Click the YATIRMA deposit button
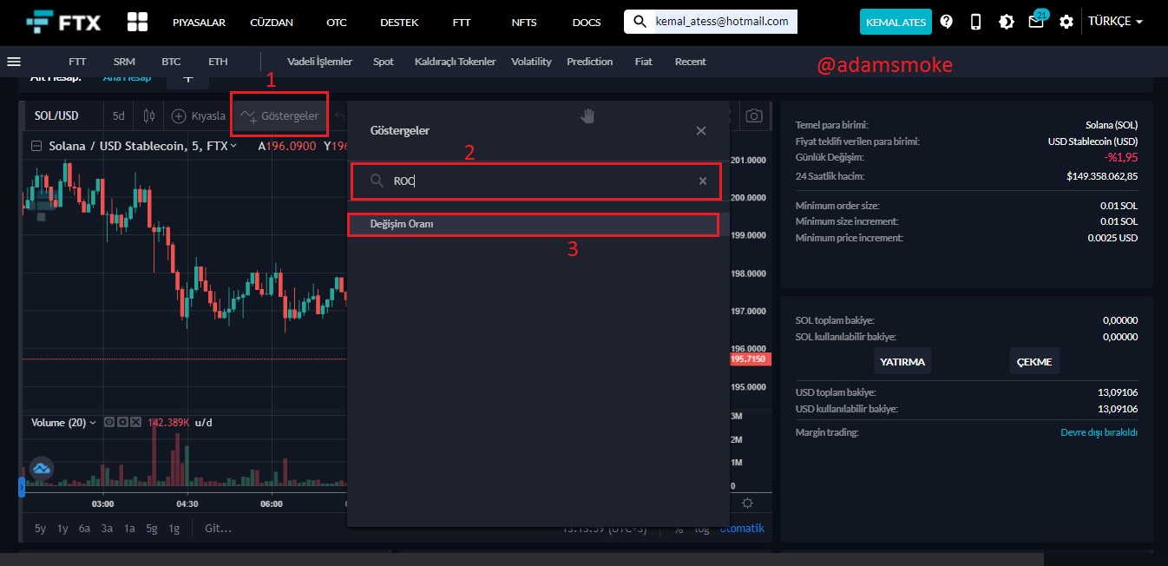This screenshot has height=566, width=1168. point(902,361)
